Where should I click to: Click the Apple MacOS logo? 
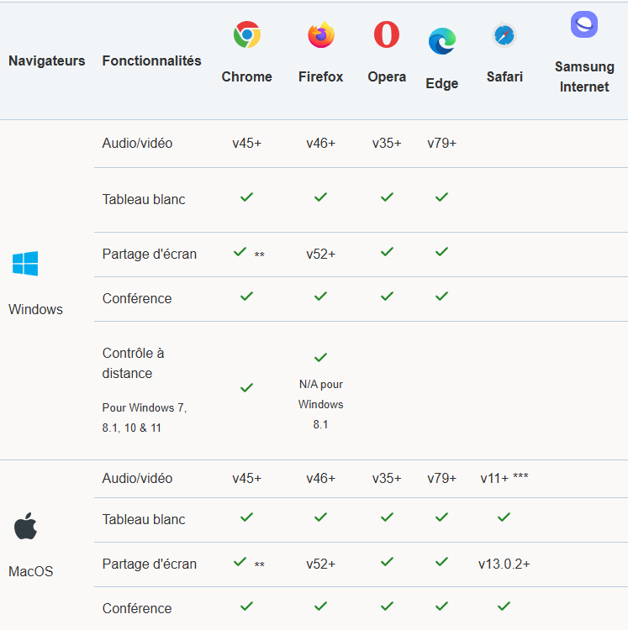coord(24,528)
